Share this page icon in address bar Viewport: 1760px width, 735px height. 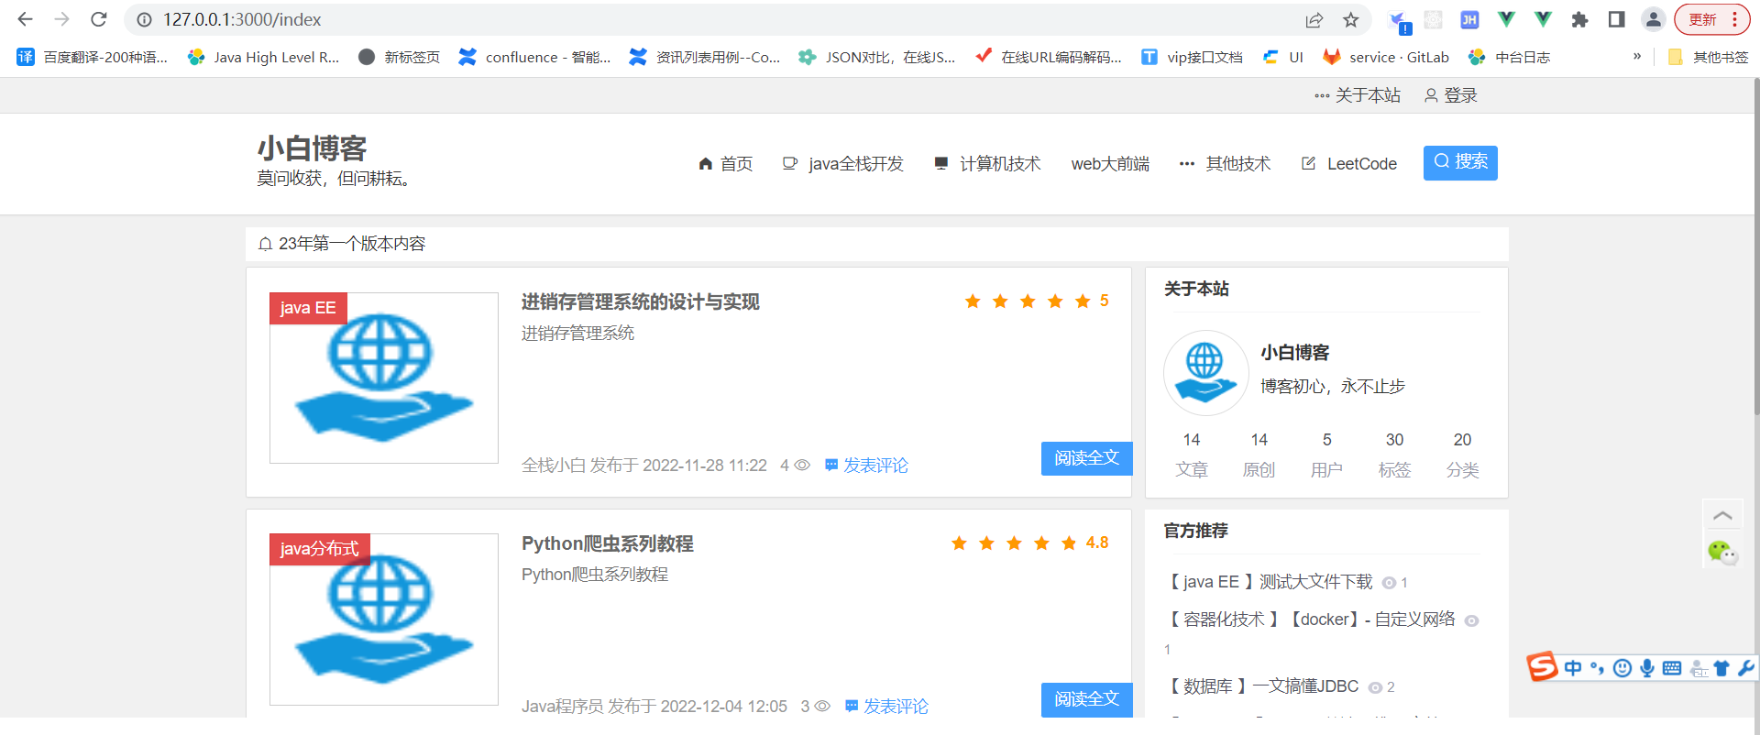[x=1314, y=19]
